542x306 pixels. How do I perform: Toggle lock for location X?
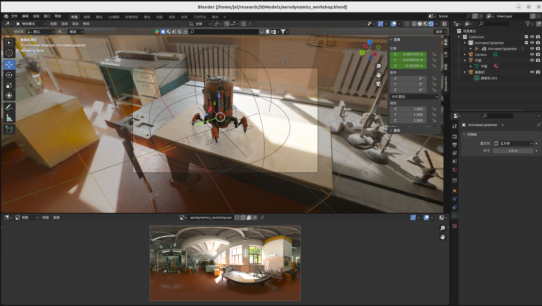coord(434,54)
